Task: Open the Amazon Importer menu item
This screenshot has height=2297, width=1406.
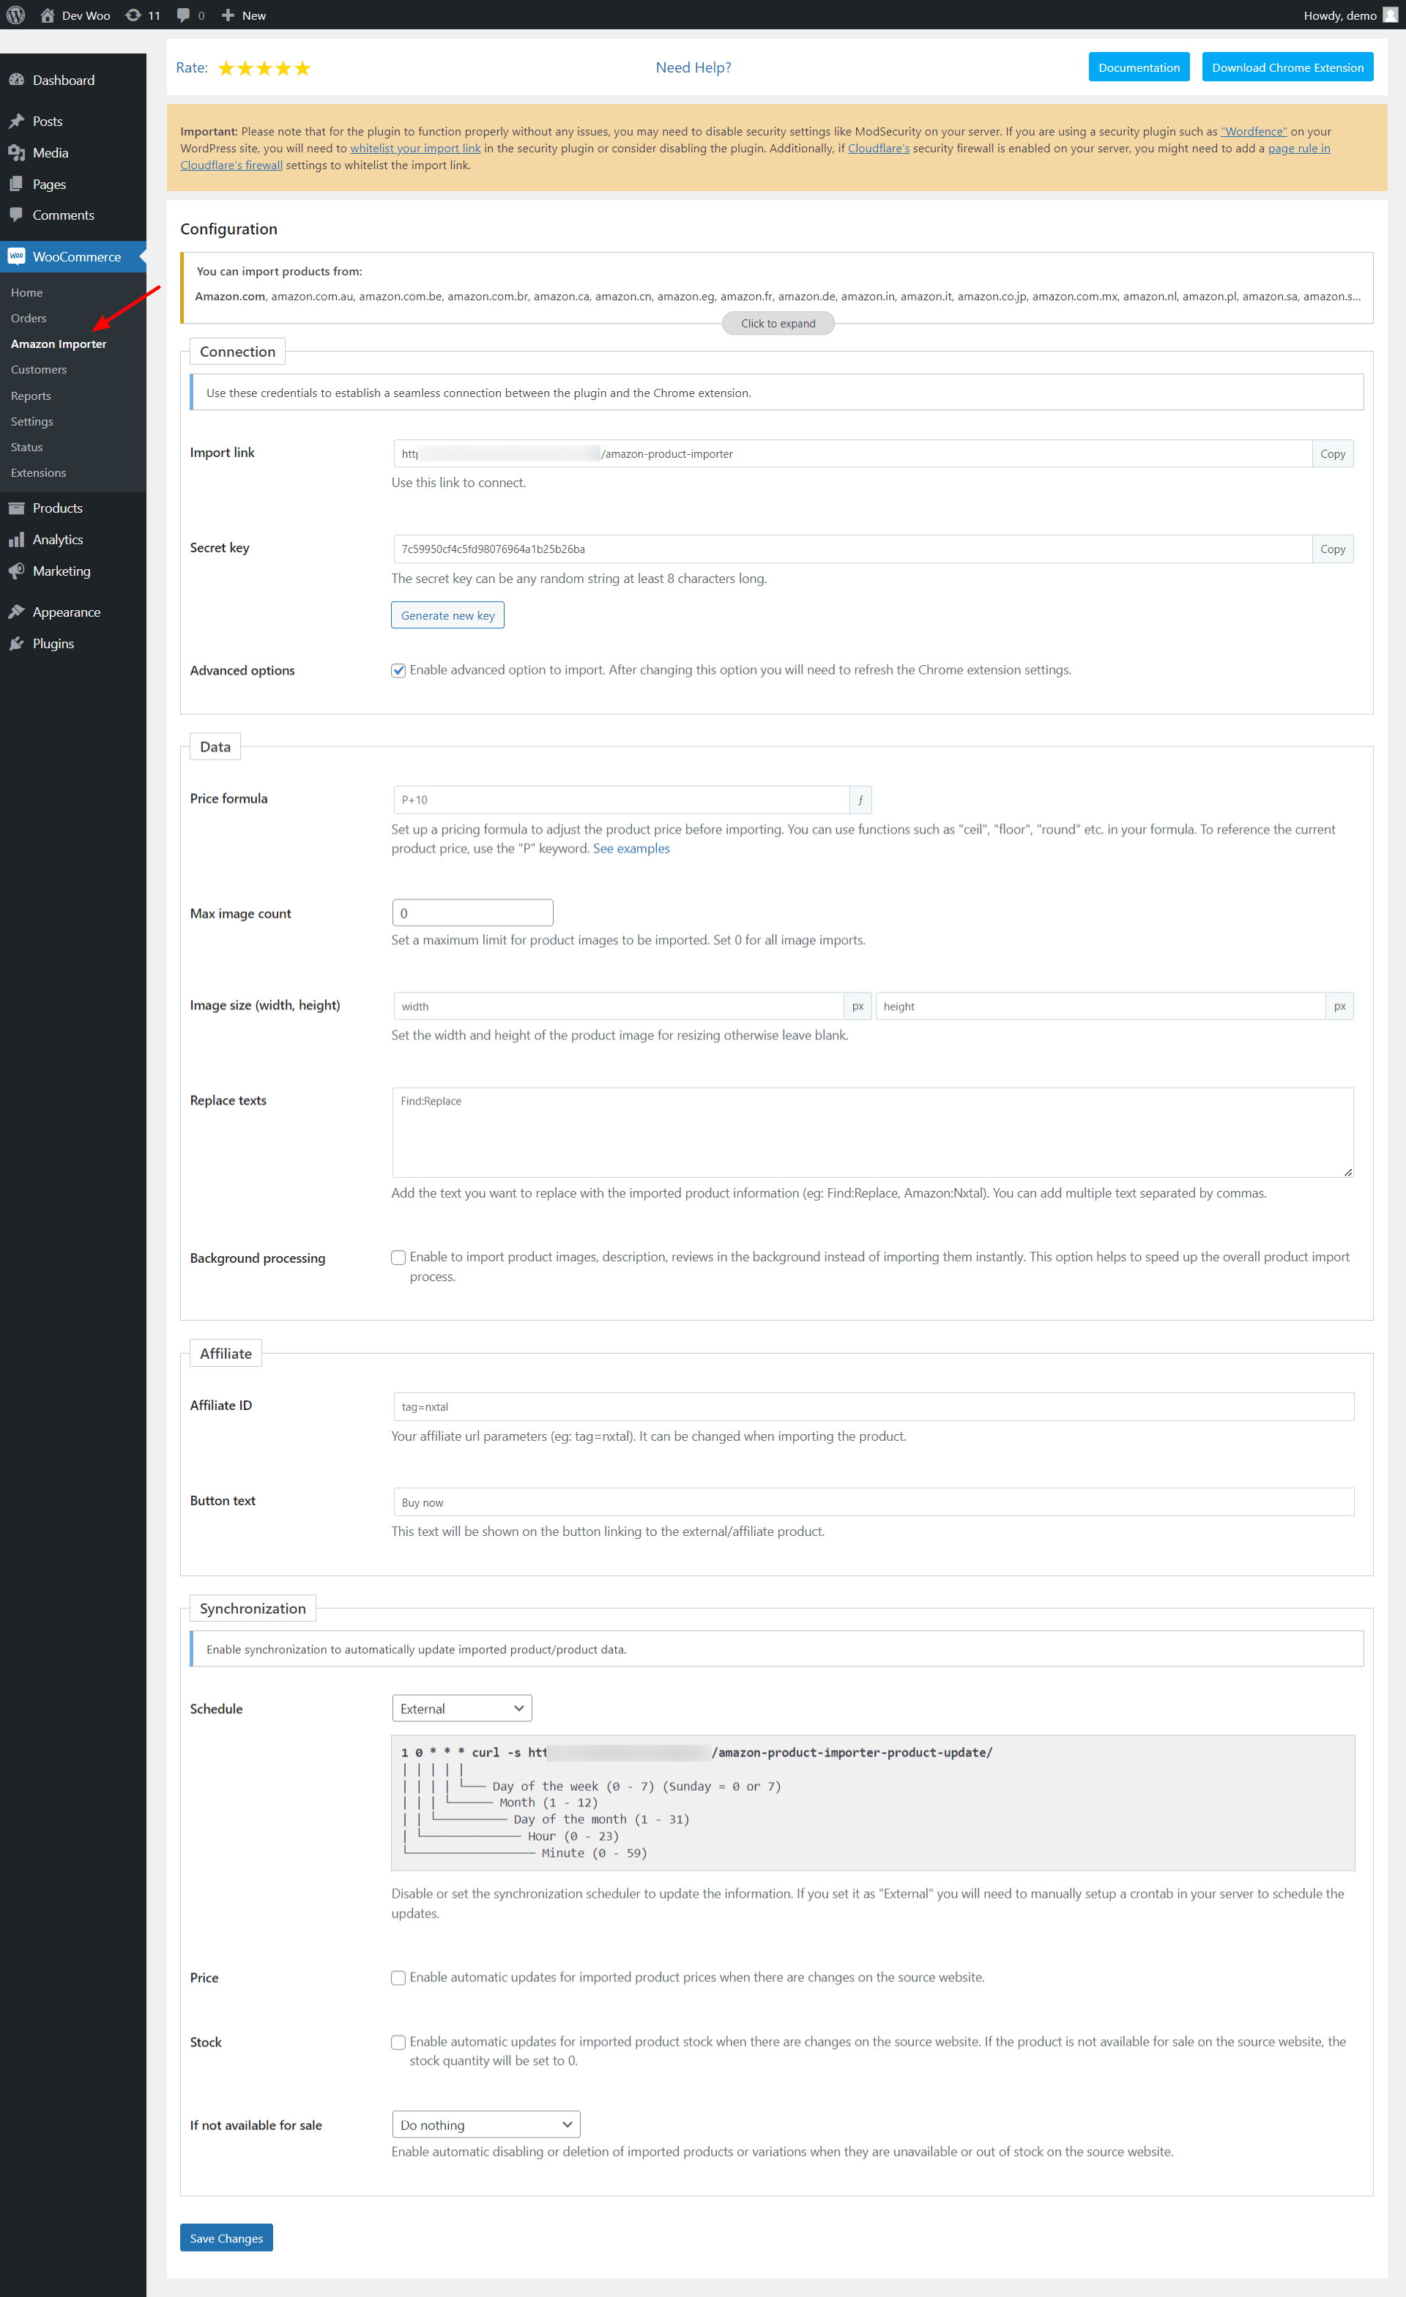Action: click(x=59, y=343)
